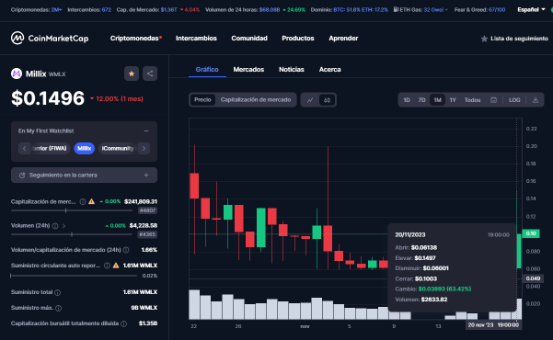Viewport: 553px width, 340px height.
Task: Click the Fear & Greed 67/100 link
Action: (479, 10)
